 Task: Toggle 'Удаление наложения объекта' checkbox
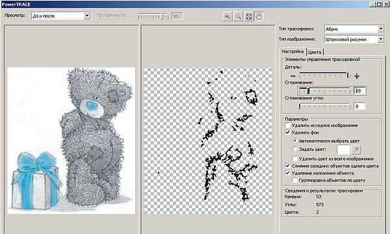click(x=287, y=172)
